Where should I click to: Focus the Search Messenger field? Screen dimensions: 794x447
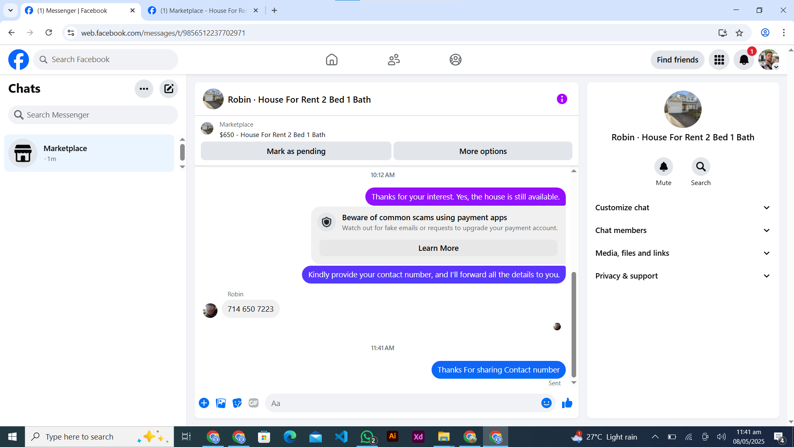pyautogui.click(x=93, y=115)
